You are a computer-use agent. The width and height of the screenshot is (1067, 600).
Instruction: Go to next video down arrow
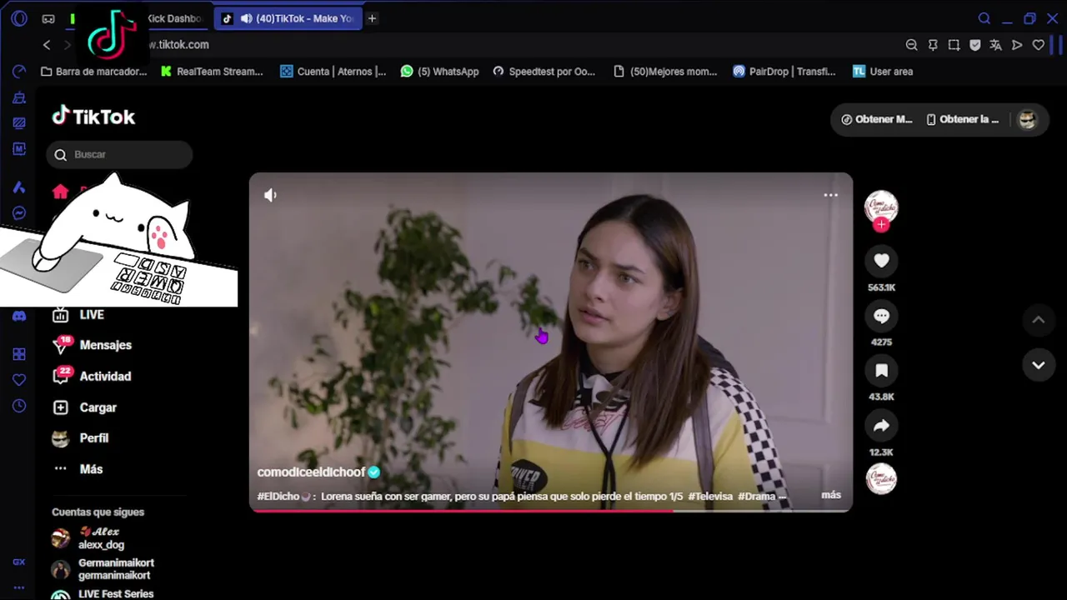coord(1039,365)
